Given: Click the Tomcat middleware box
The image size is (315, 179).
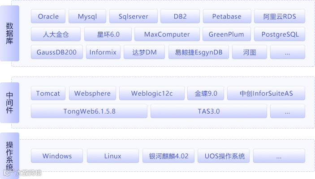Looking at the screenshot, I should coord(48,93).
